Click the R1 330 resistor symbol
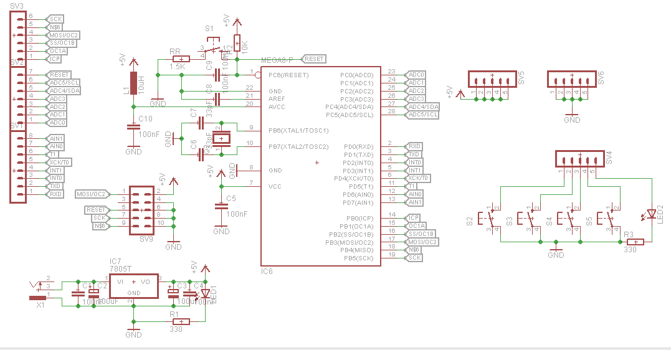This screenshot has height=350, width=671. 181,322
